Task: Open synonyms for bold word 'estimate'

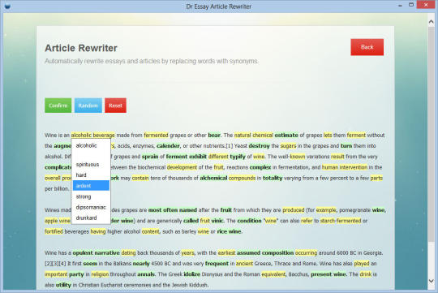Action: [286, 135]
